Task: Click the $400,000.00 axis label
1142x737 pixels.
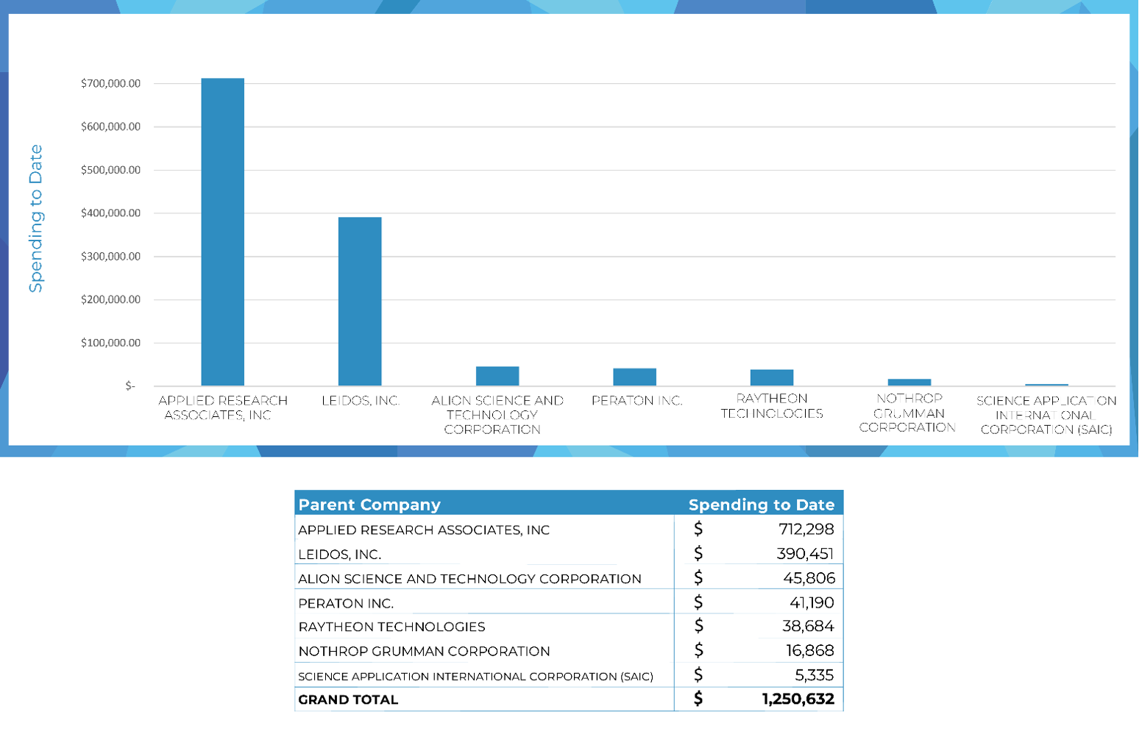Action: point(110,213)
